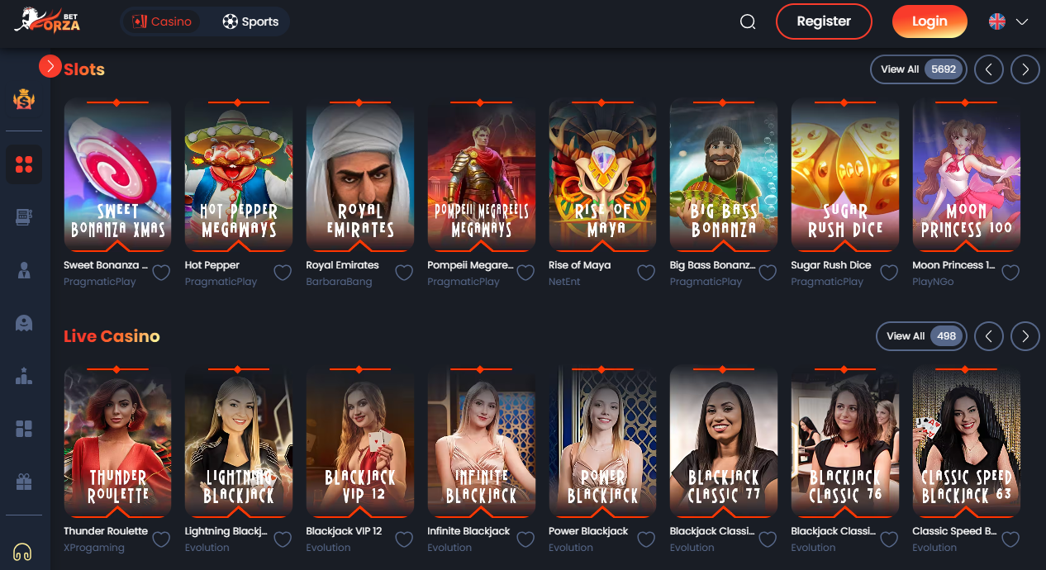The image size is (1046, 570).
Task: Click the Slots section heading
Action: click(x=84, y=69)
